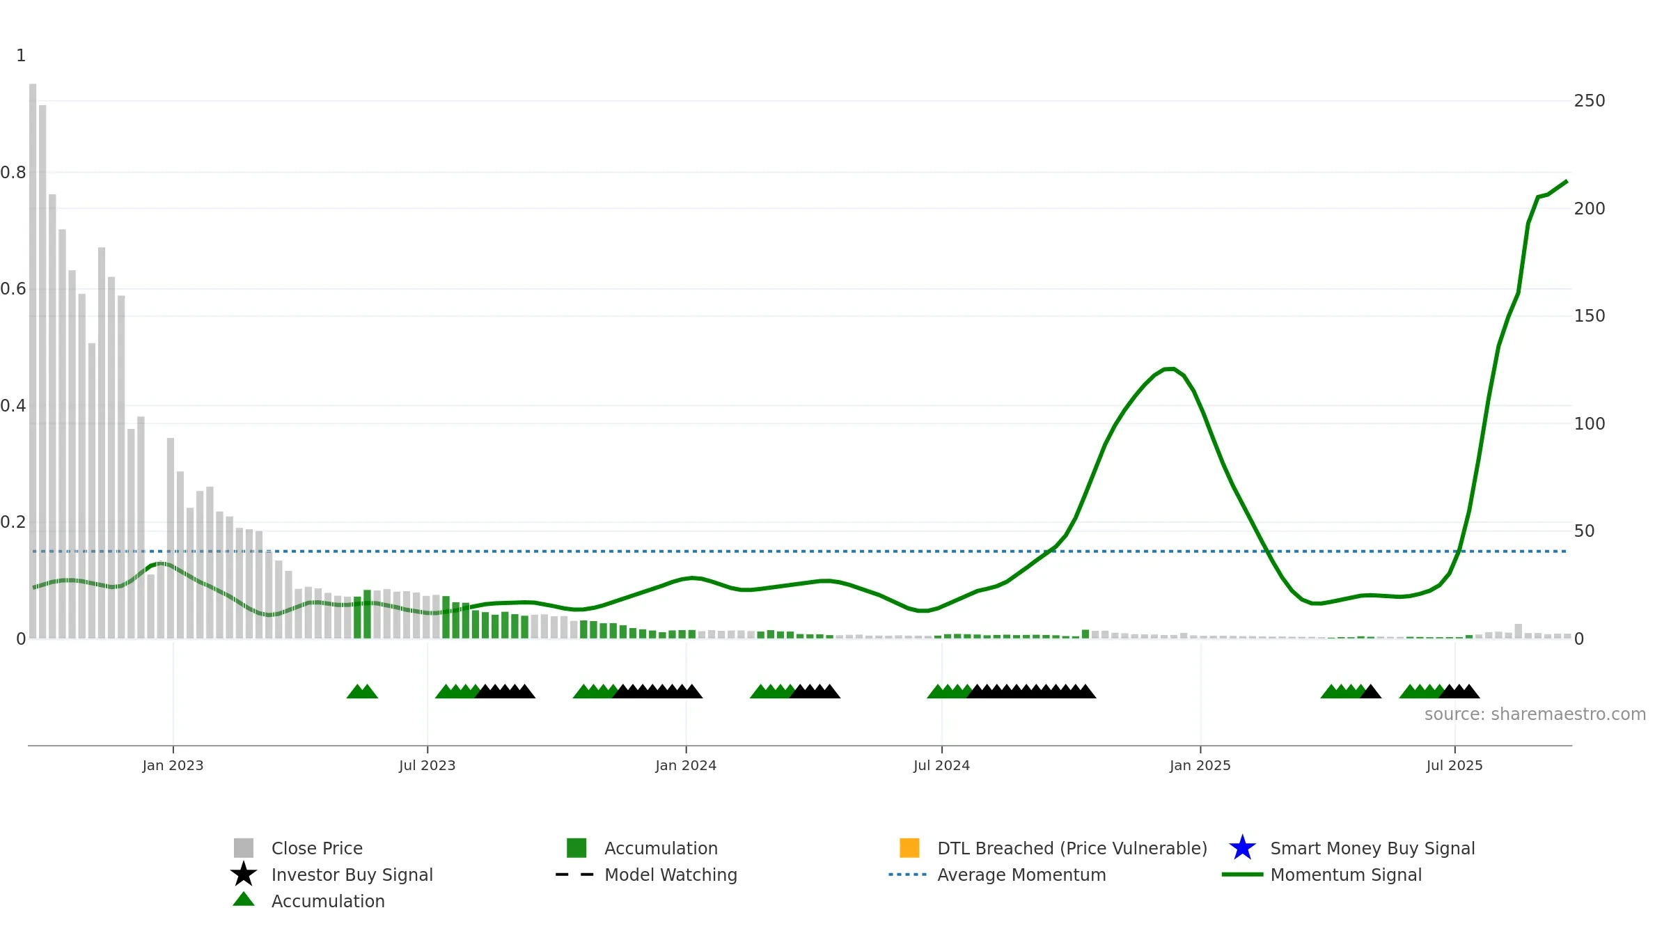Click the dotted Average Momentum legend line
This screenshot has height=940, width=1671.
tap(908, 875)
